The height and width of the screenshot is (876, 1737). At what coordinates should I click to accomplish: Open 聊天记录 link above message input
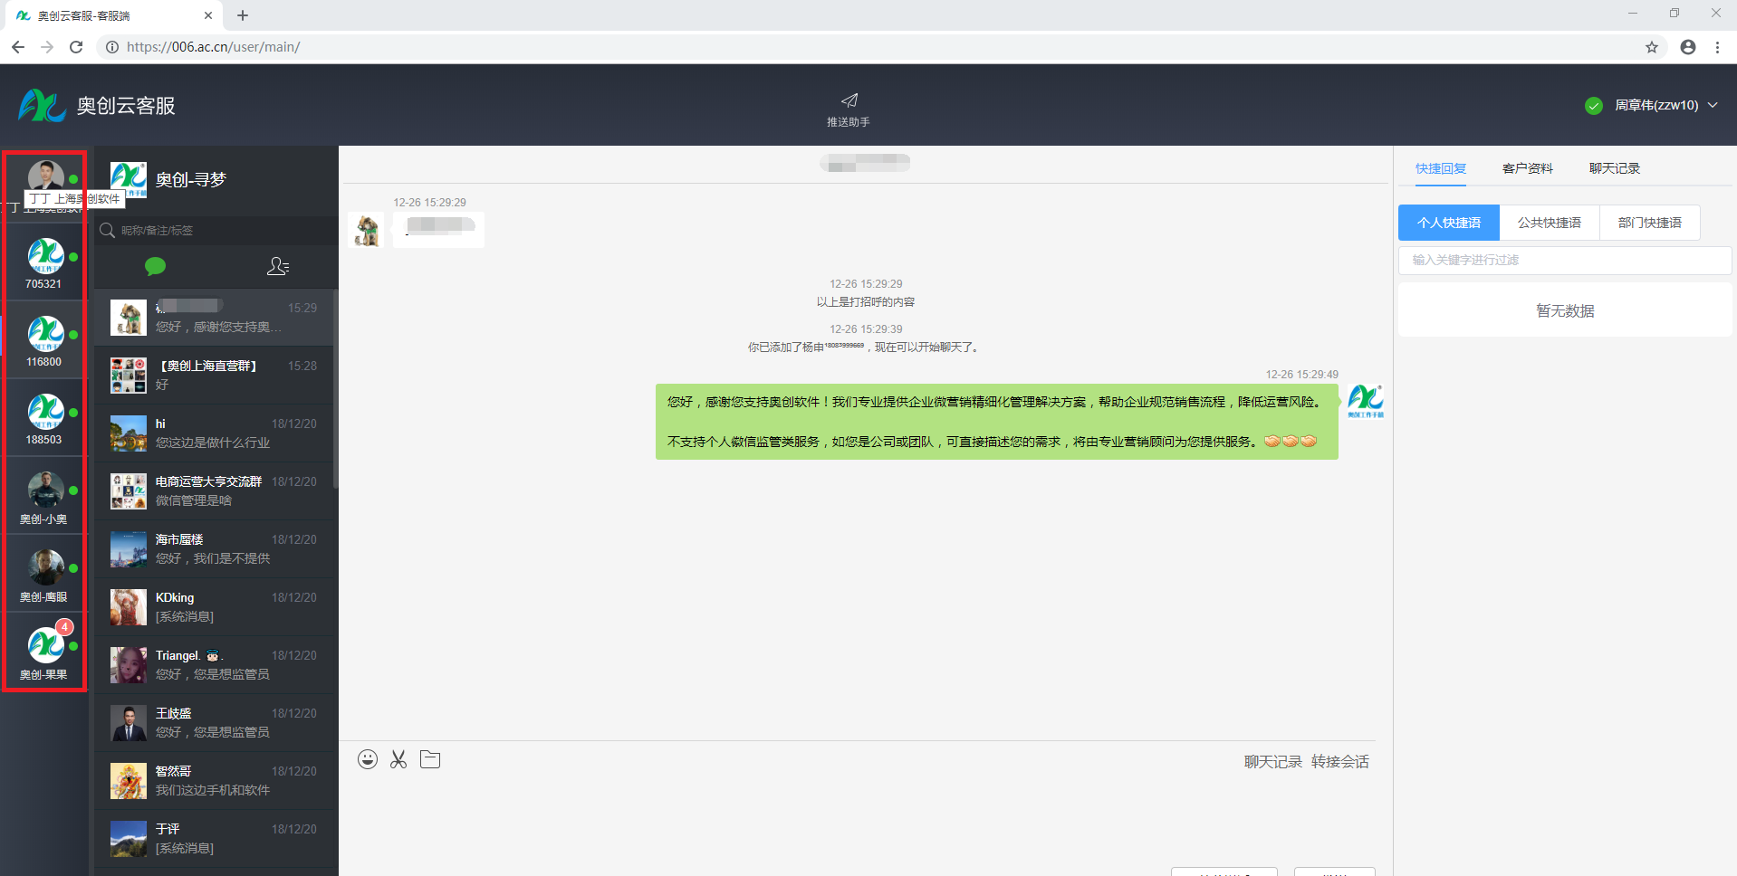1272,762
